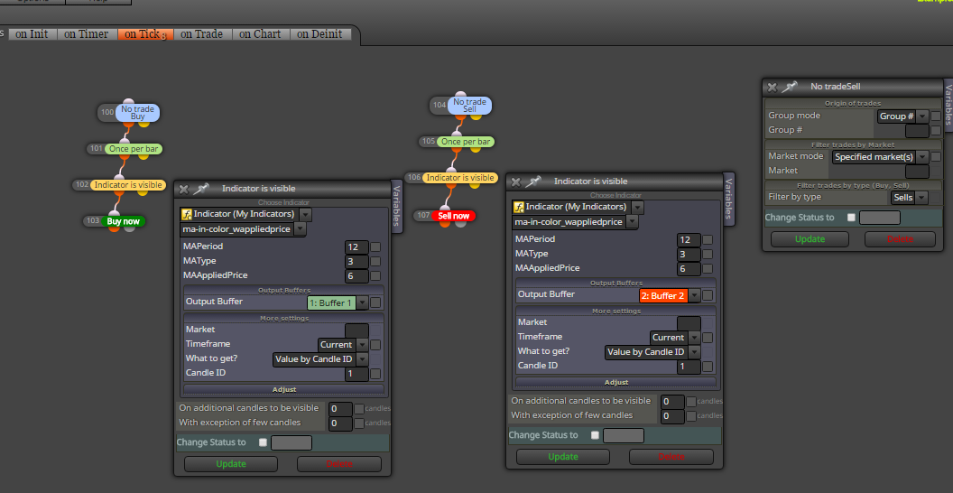Screen dimensions: 953x493
Task: Click Update in right indicator panel
Action: pos(563,457)
